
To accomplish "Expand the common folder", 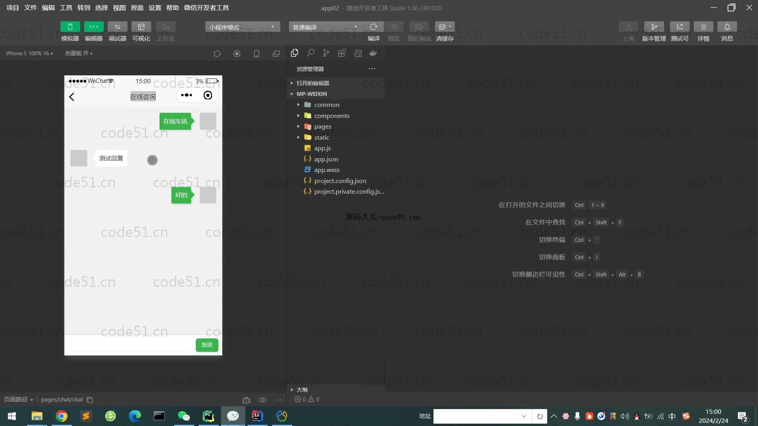I will point(336,105).
